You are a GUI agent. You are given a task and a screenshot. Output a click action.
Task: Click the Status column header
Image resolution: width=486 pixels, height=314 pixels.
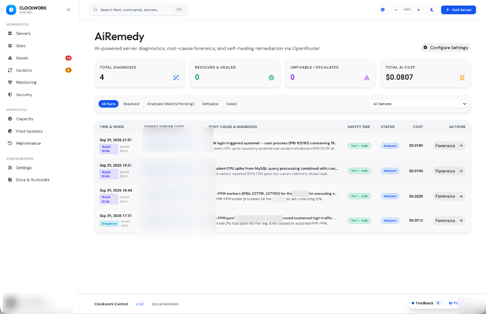point(387,127)
